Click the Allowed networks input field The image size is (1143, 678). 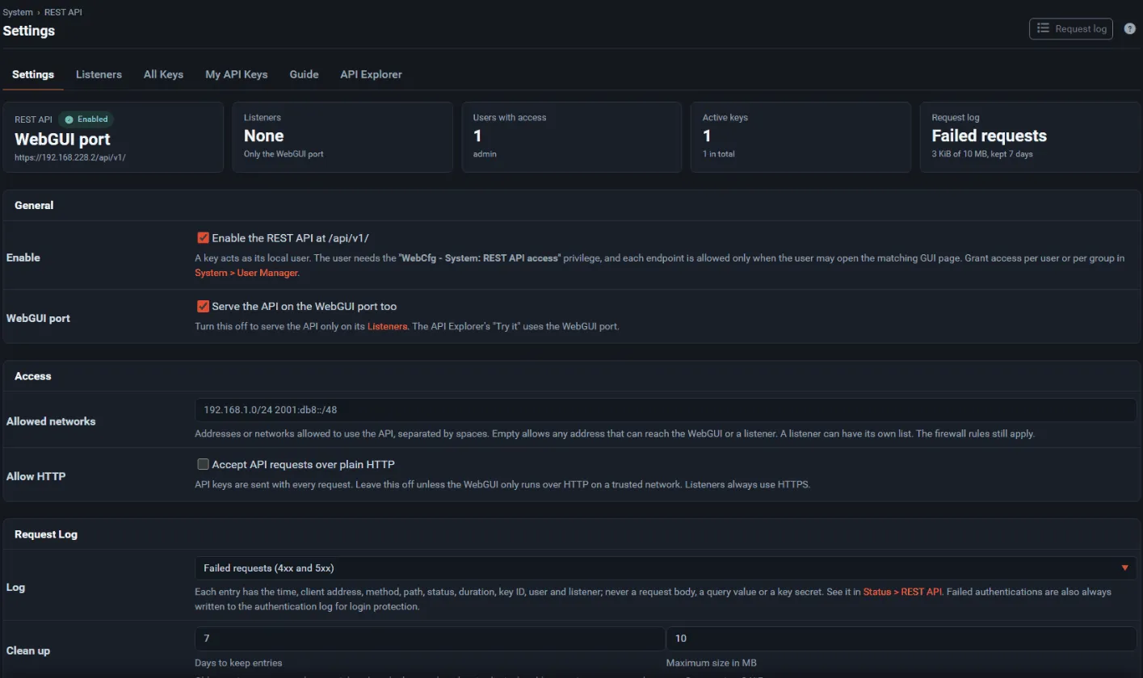point(666,409)
